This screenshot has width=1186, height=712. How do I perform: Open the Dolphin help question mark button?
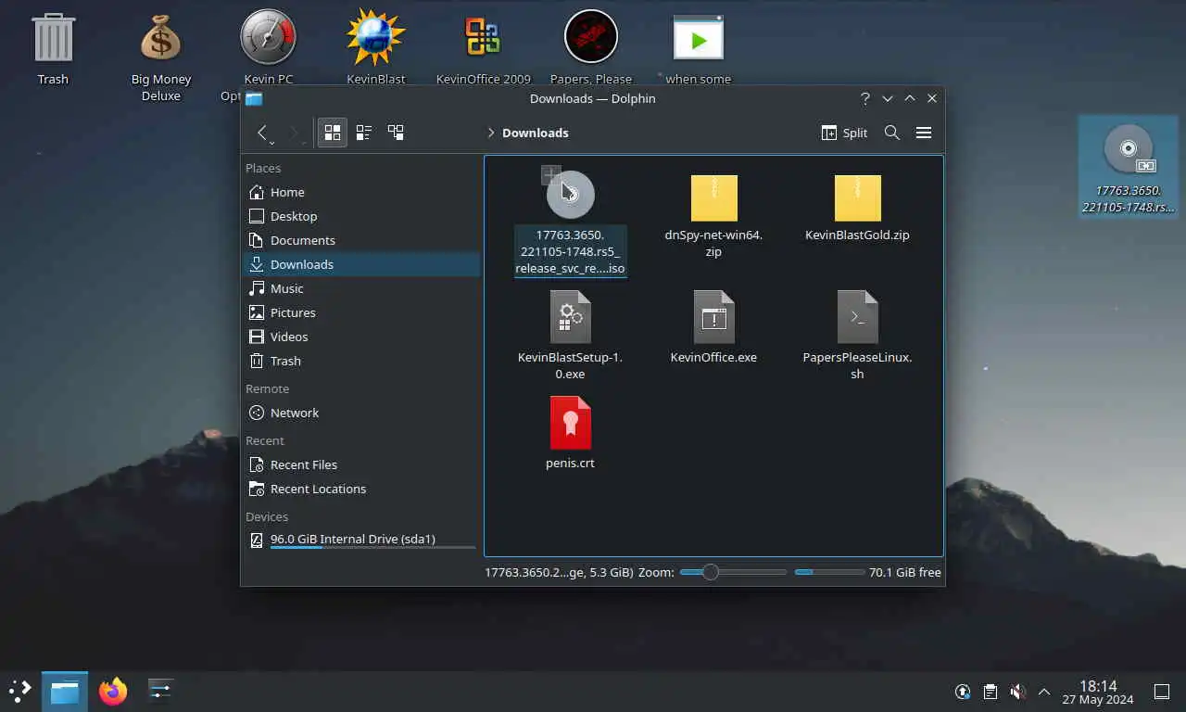point(865,98)
